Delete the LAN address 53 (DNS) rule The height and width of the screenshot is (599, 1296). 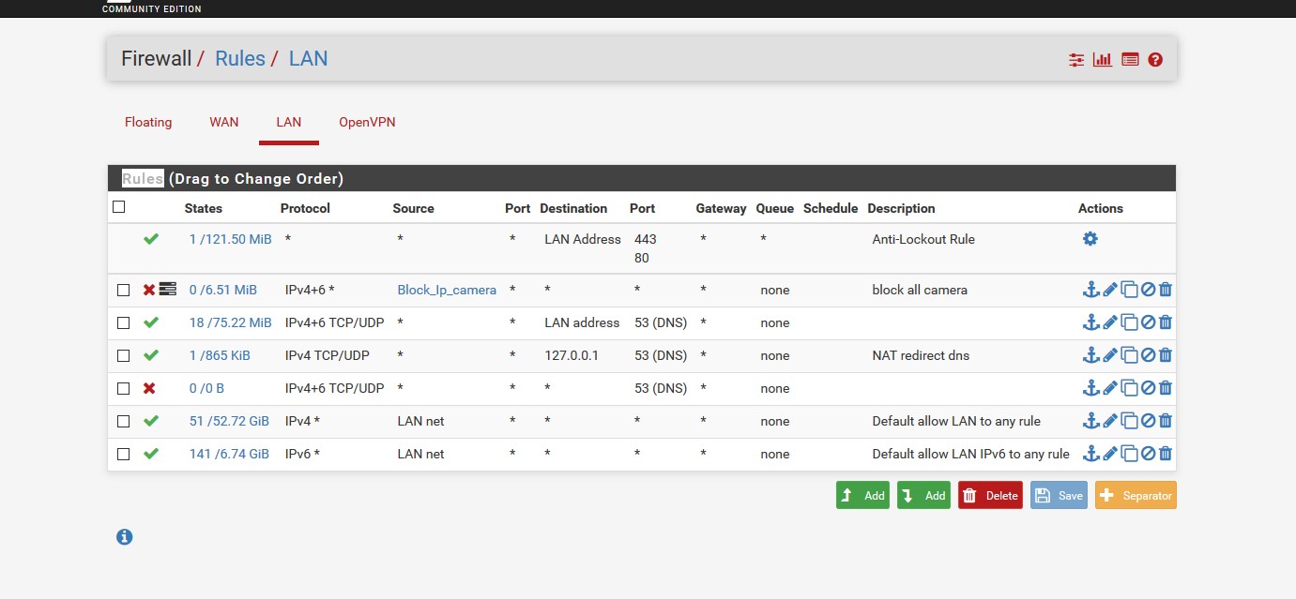[x=1166, y=322]
